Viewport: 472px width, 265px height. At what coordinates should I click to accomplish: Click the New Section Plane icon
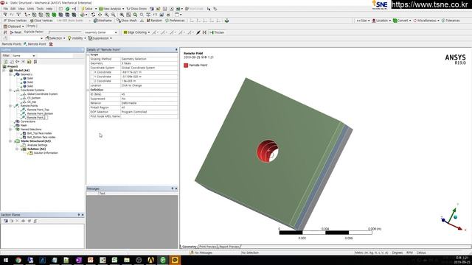coord(5,221)
